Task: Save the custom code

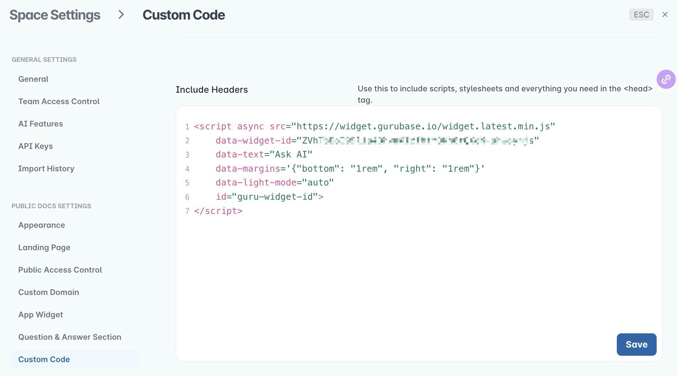Action: coord(636,344)
